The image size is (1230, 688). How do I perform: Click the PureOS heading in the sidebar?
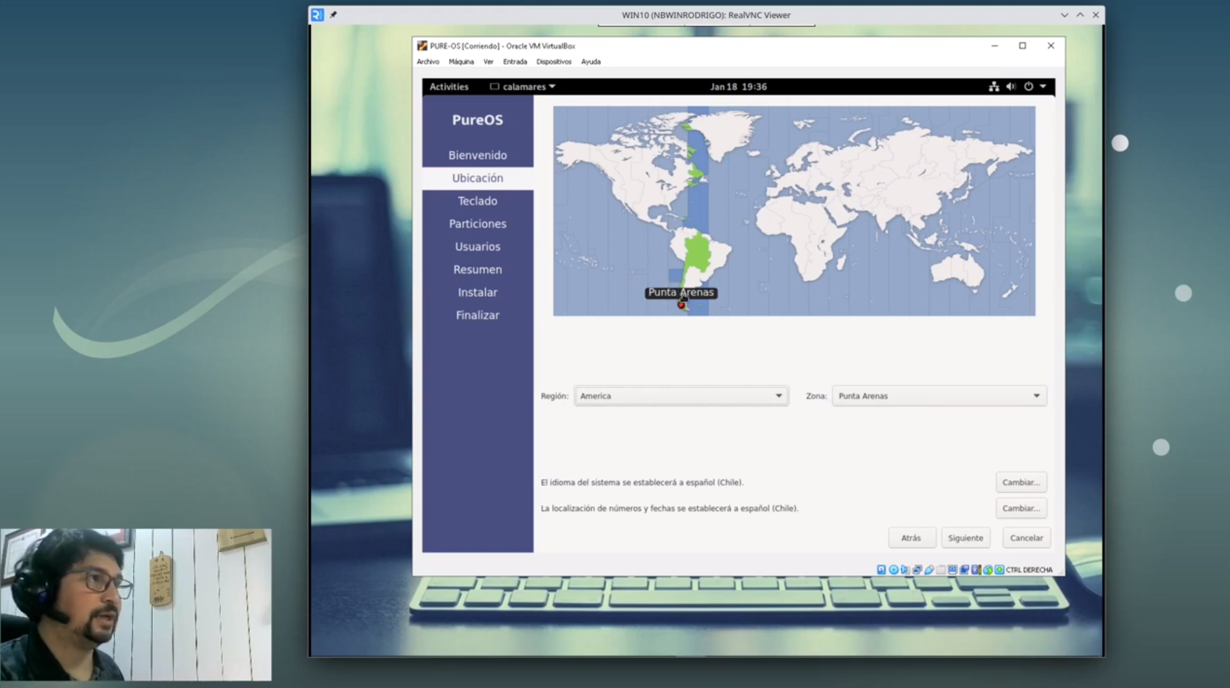click(478, 120)
